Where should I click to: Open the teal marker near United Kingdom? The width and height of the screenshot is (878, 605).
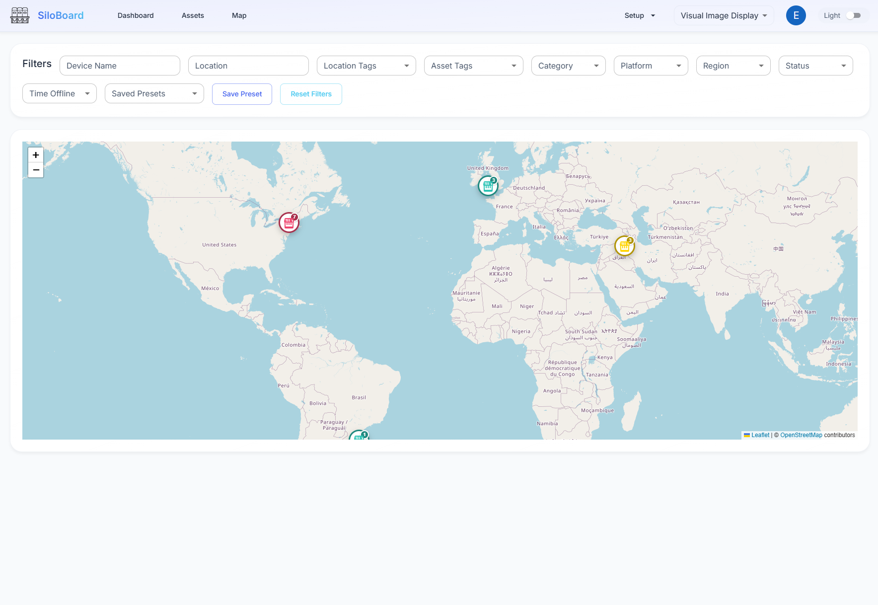(488, 186)
